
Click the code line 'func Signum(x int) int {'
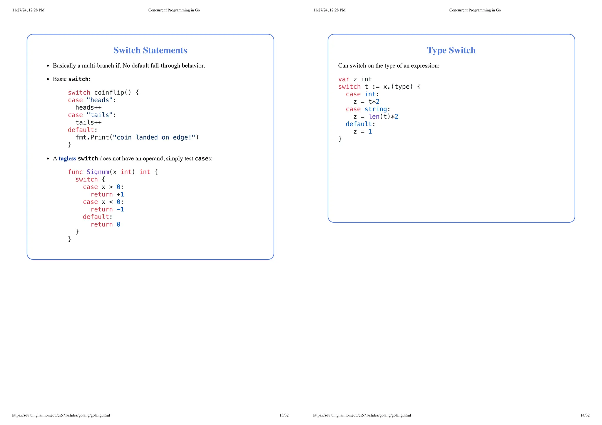[x=113, y=172]
